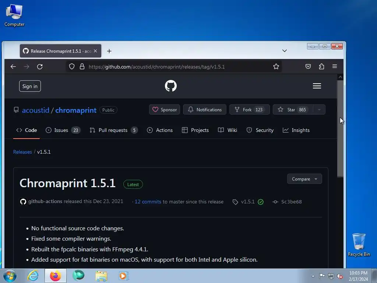This screenshot has width=377, height=283.
Task: Switch to the Issues tab
Action: (x=63, y=130)
